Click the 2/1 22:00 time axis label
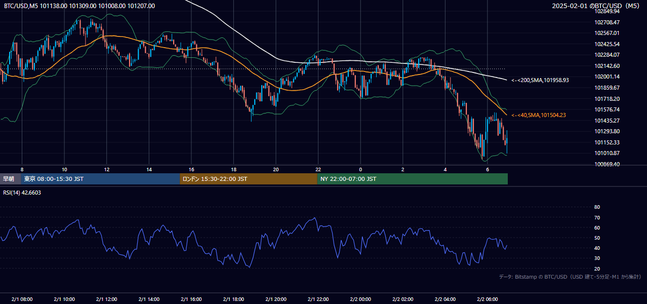This screenshot has height=304, width=647. click(x=318, y=299)
